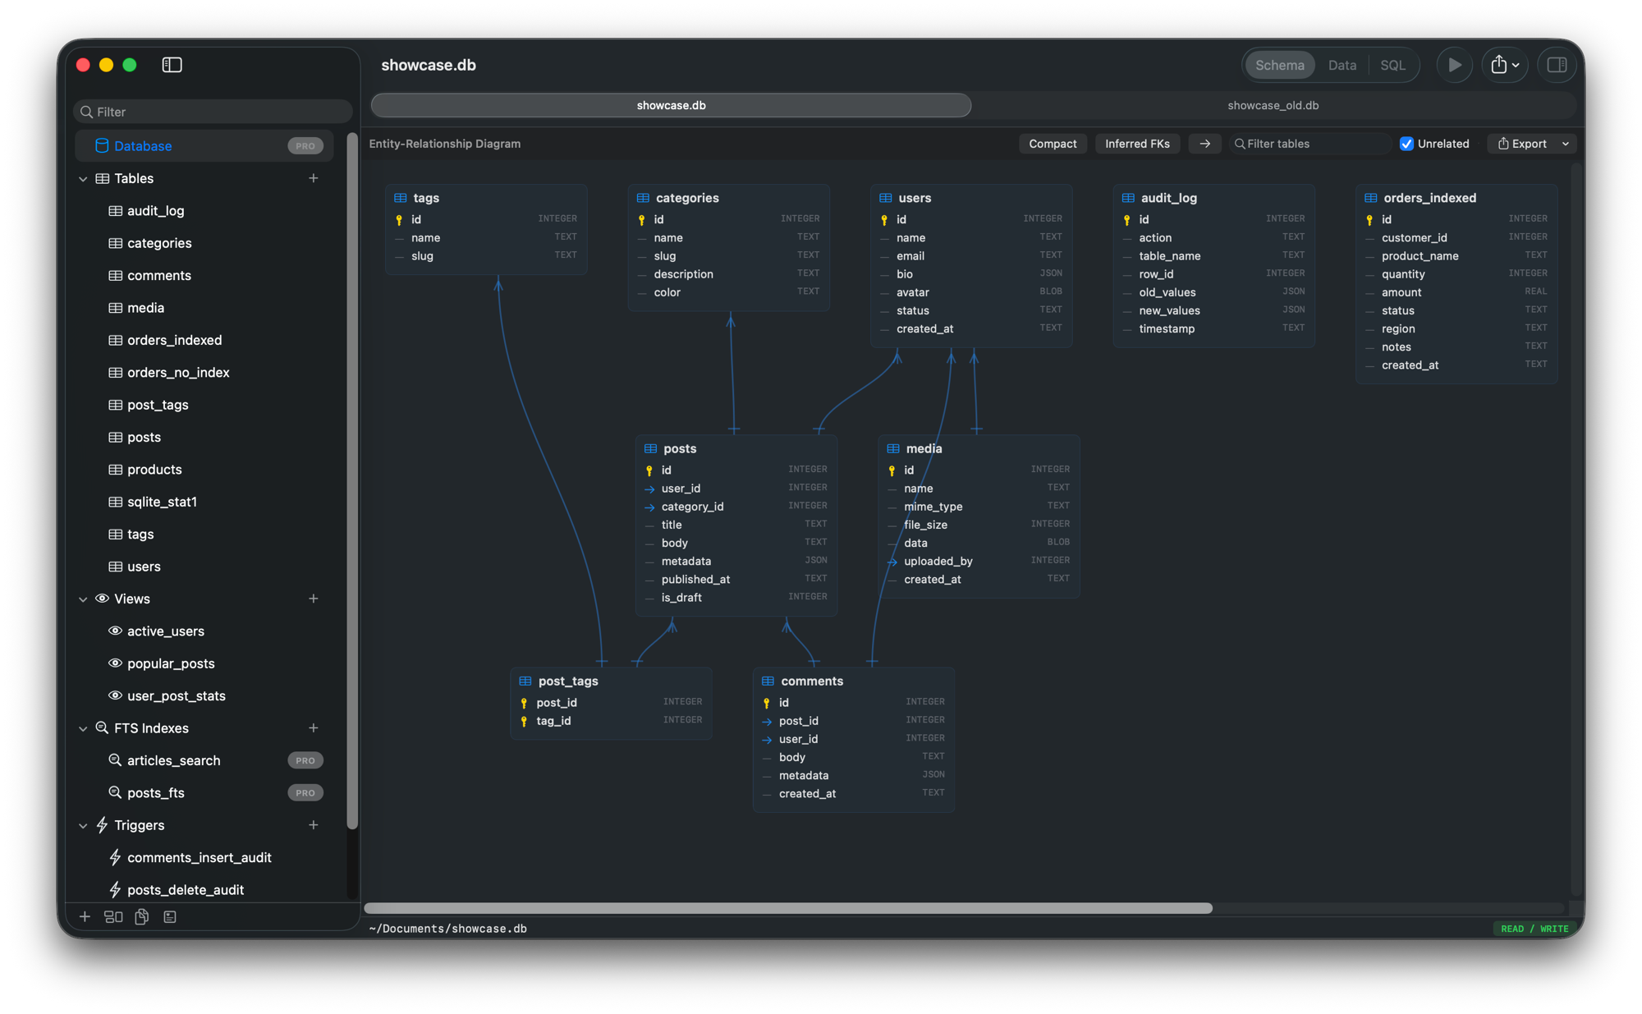The image size is (1642, 1014).
Task: Switch to the SQL tab
Action: pos(1393,65)
